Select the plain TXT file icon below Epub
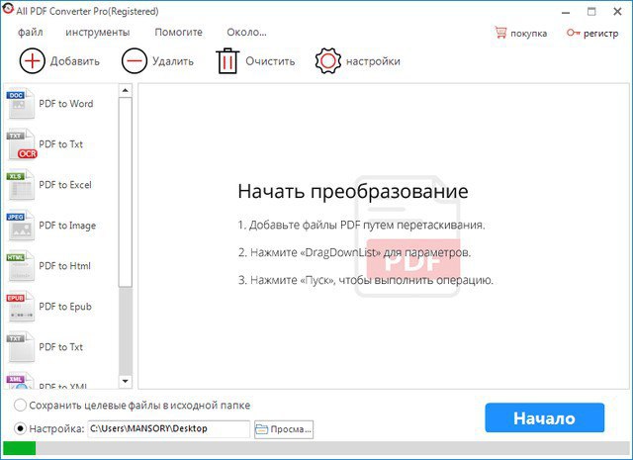The width and height of the screenshot is (633, 460). click(20, 347)
